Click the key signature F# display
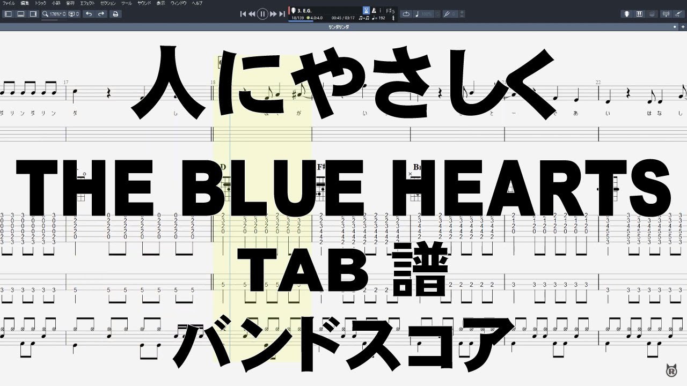 pyautogui.click(x=390, y=11)
